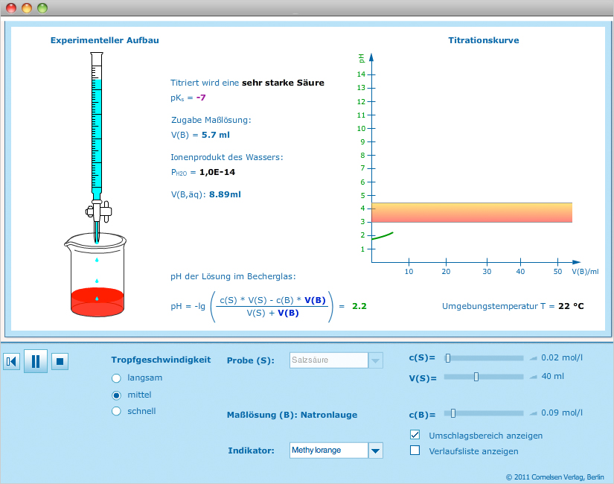Click the triangle icon right of c(S) slider
614x484 pixels.
532,357
